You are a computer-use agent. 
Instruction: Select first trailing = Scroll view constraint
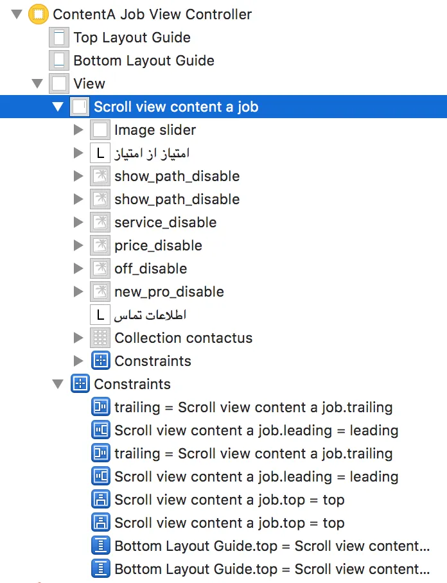pyautogui.click(x=253, y=407)
